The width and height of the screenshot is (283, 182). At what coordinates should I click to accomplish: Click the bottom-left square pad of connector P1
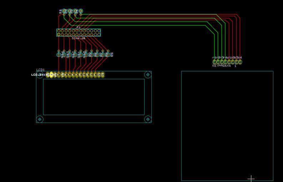coord(59,34)
